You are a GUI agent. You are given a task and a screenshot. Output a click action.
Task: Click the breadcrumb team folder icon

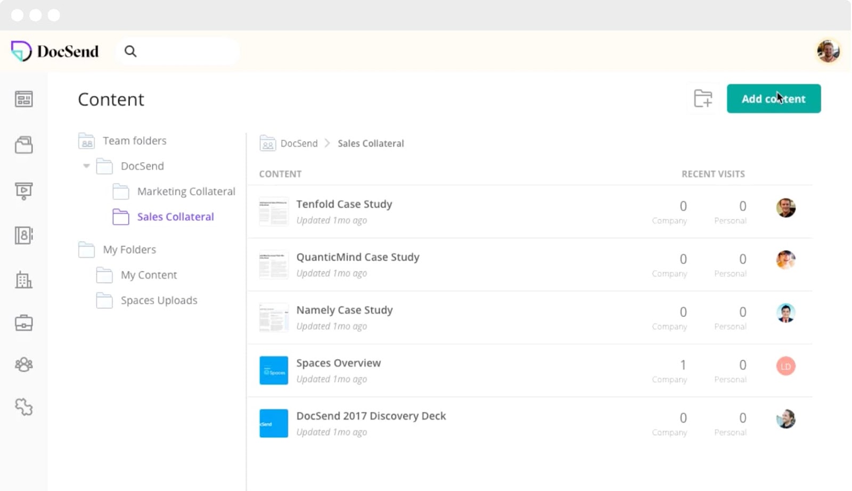point(267,143)
